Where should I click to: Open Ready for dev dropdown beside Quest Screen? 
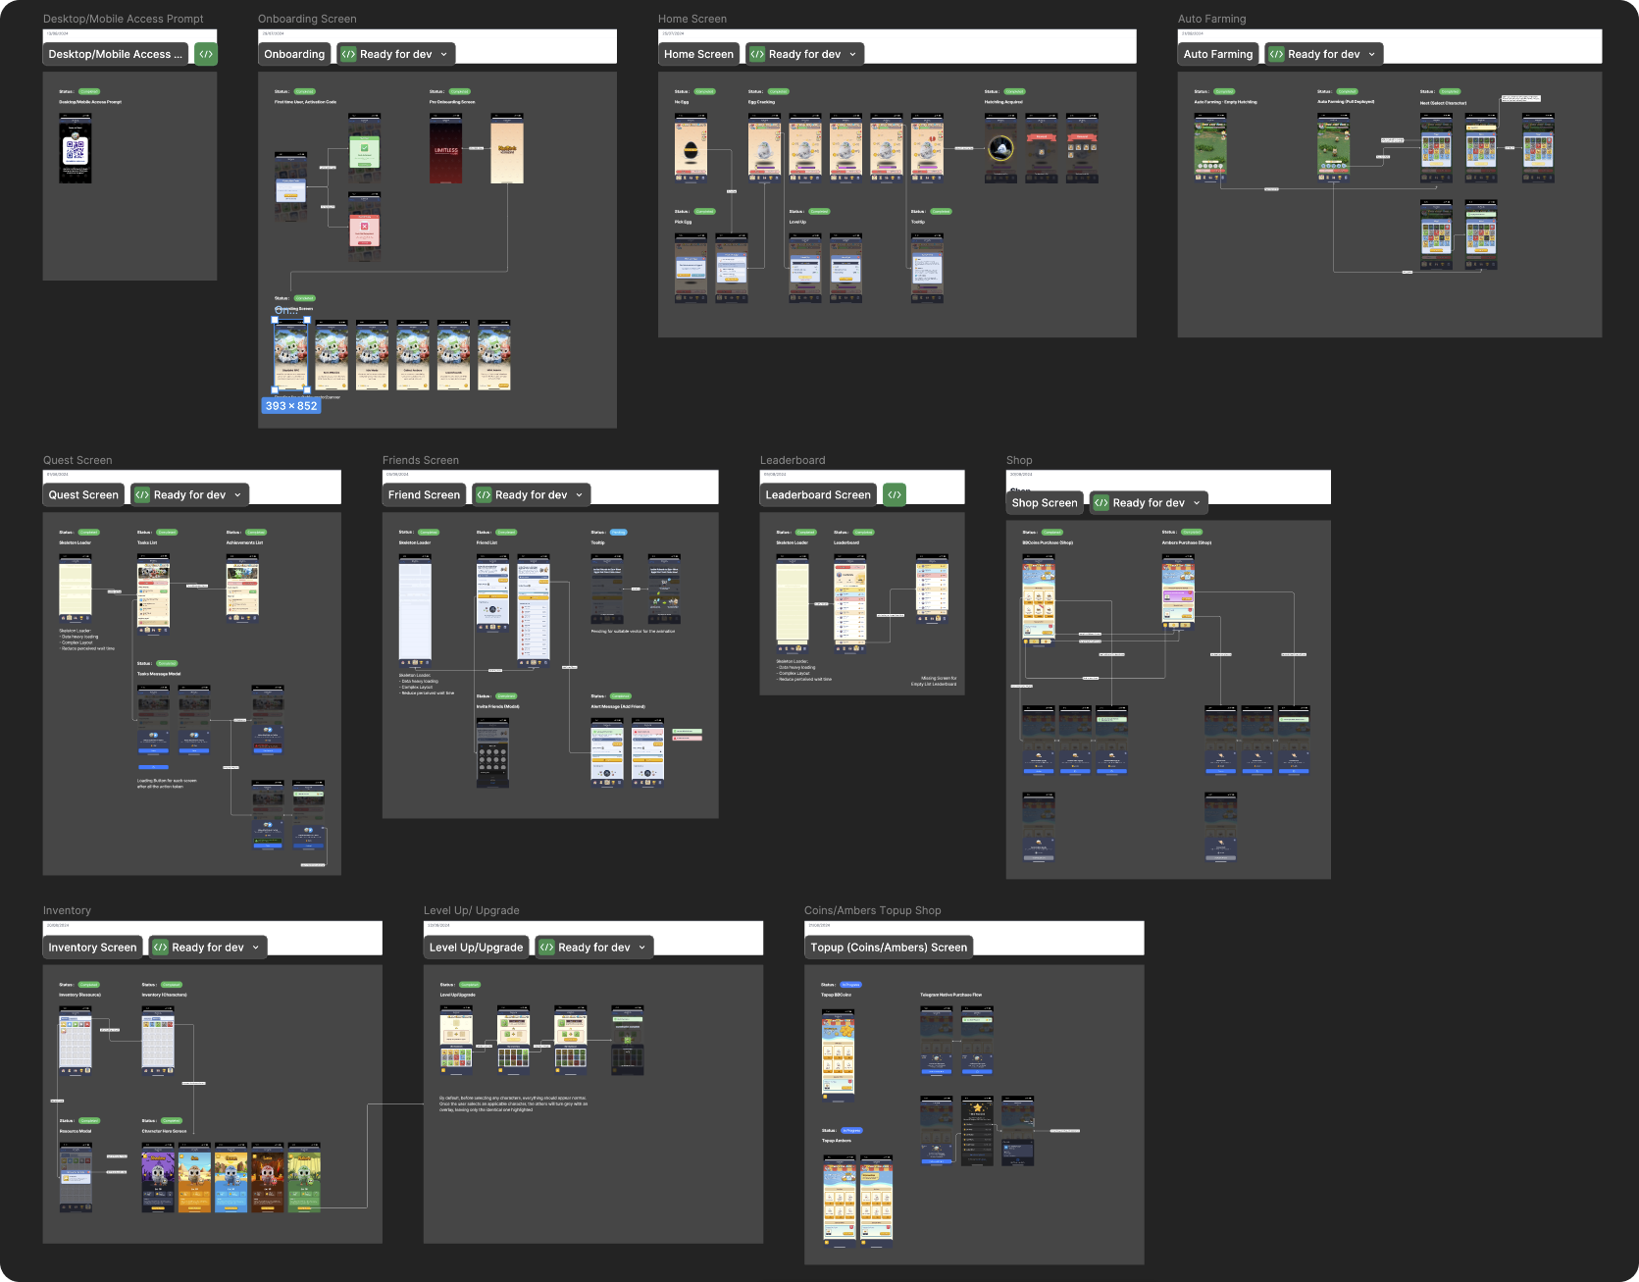[x=189, y=495]
